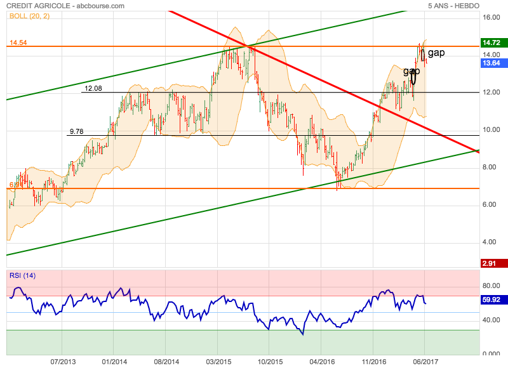Click the "08/2014" date label

166,362
